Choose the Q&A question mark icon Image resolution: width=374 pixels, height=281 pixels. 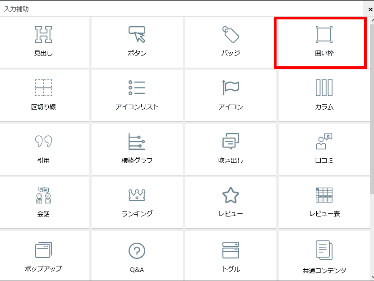pyautogui.click(x=137, y=251)
